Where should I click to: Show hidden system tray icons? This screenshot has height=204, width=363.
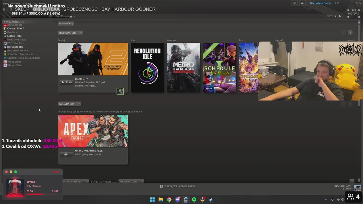point(326,199)
